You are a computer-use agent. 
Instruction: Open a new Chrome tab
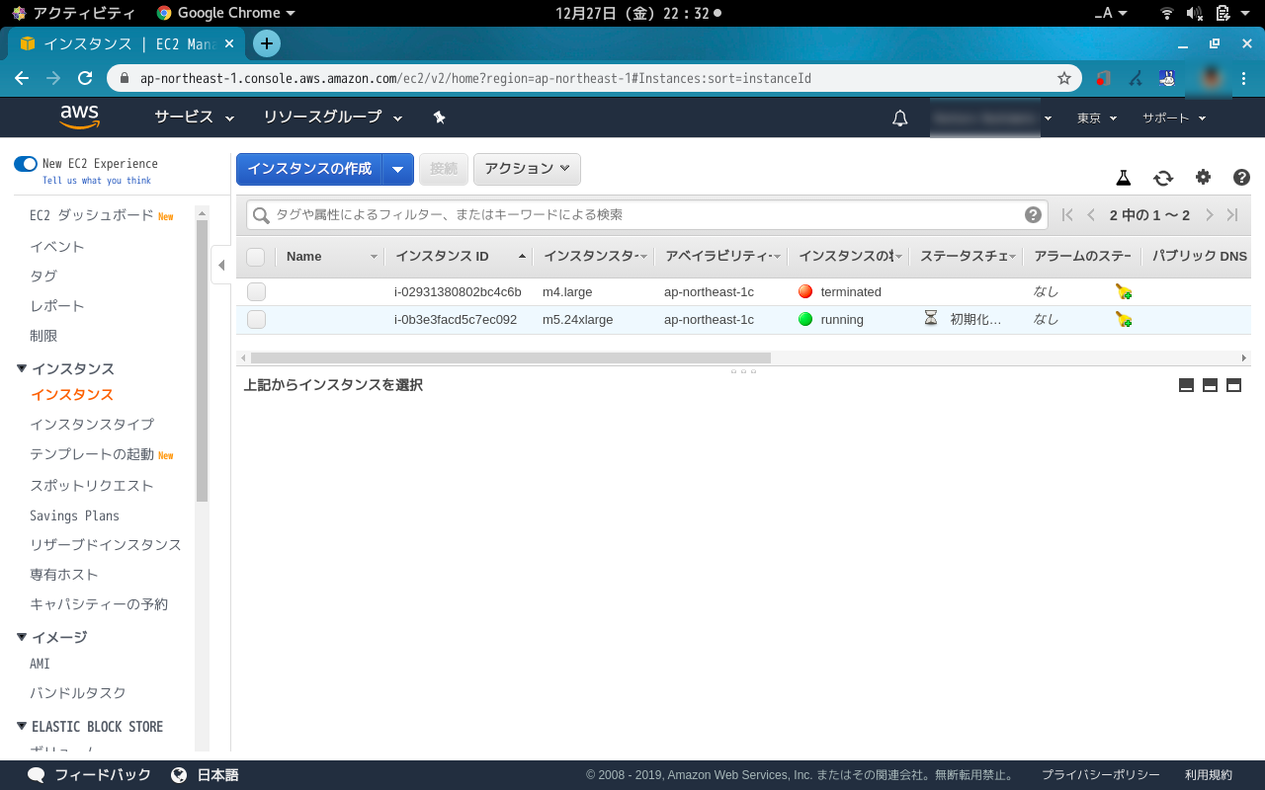(x=266, y=43)
